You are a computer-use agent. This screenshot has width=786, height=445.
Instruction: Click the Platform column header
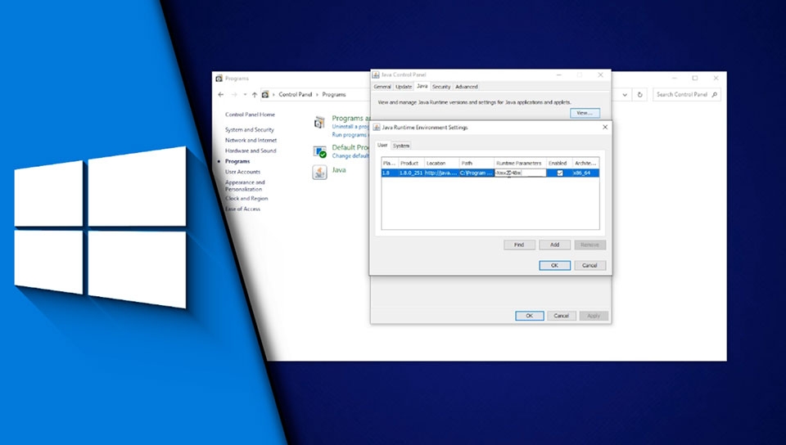[390, 163]
